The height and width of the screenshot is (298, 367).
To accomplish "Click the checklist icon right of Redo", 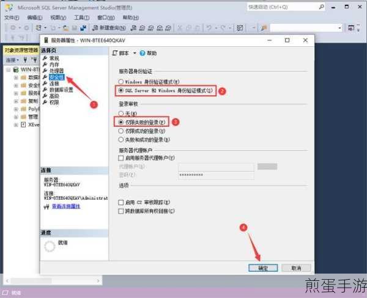I will 240,28.
